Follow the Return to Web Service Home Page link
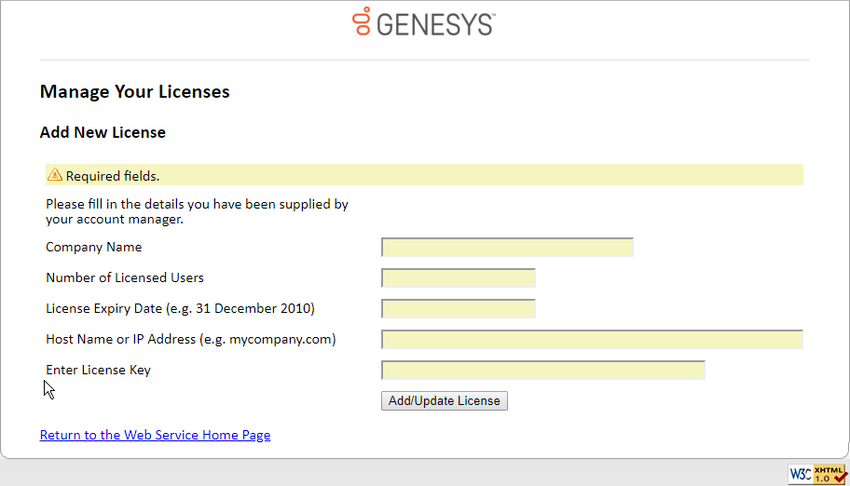Viewport: 850px width, 486px height. 155,435
